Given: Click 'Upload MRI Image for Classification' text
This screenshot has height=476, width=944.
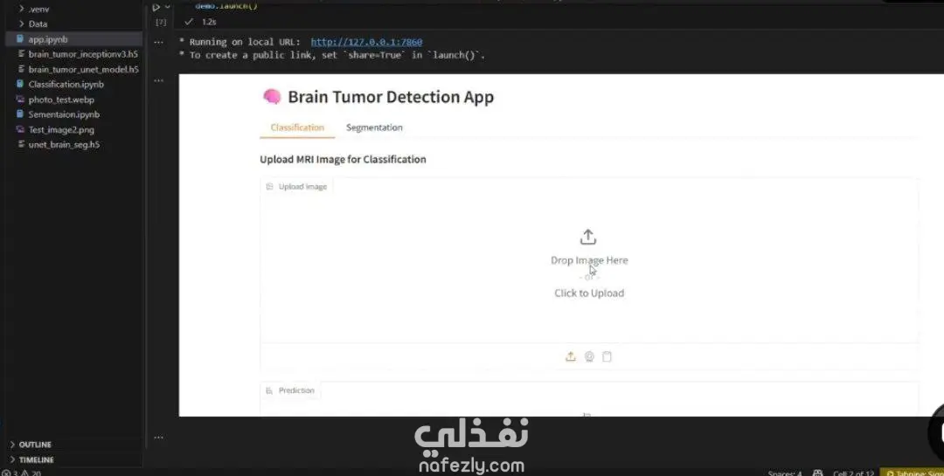Looking at the screenshot, I should pyautogui.click(x=344, y=160).
